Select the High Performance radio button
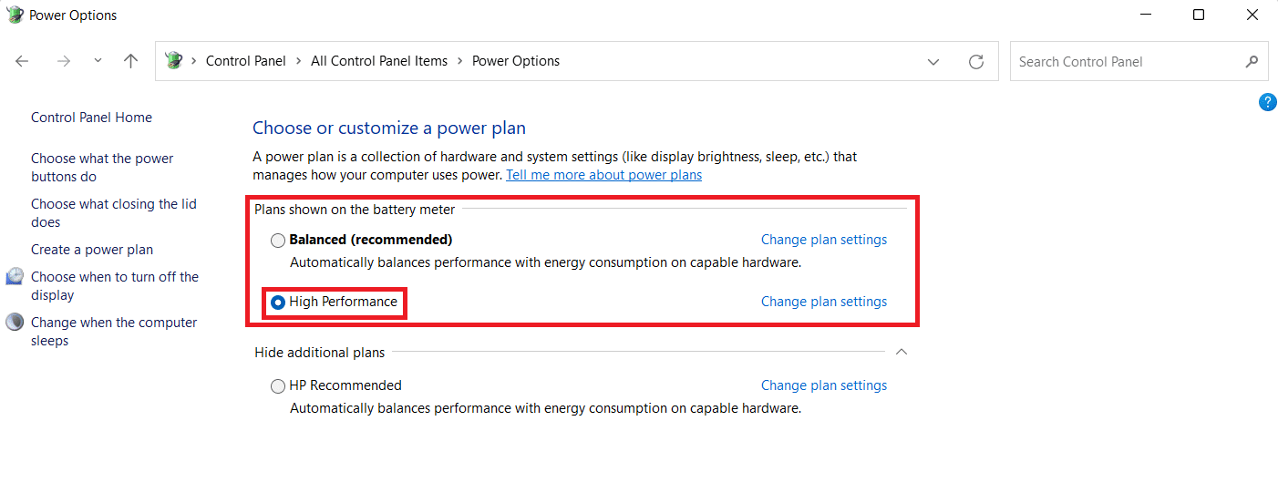This screenshot has height=503, width=1278. click(278, 303)
